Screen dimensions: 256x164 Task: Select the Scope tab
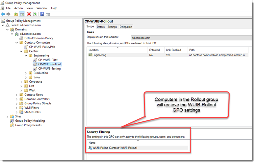pyautogui.click(x=90, y=27)
